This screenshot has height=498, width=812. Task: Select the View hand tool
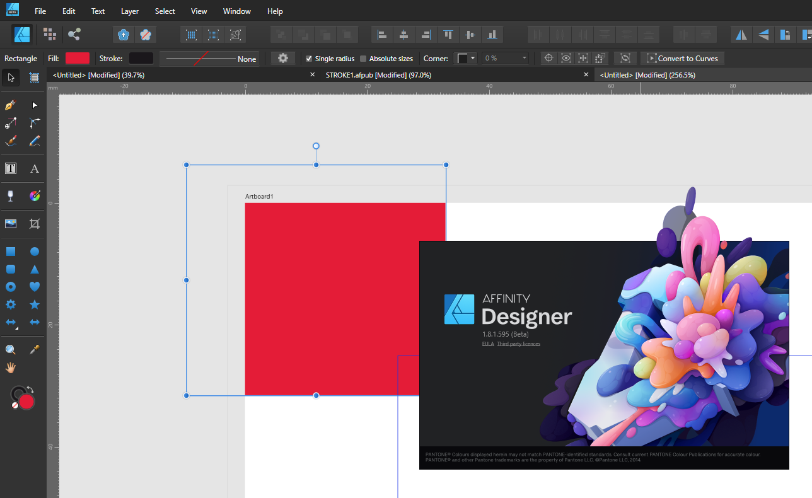(11, 367)
